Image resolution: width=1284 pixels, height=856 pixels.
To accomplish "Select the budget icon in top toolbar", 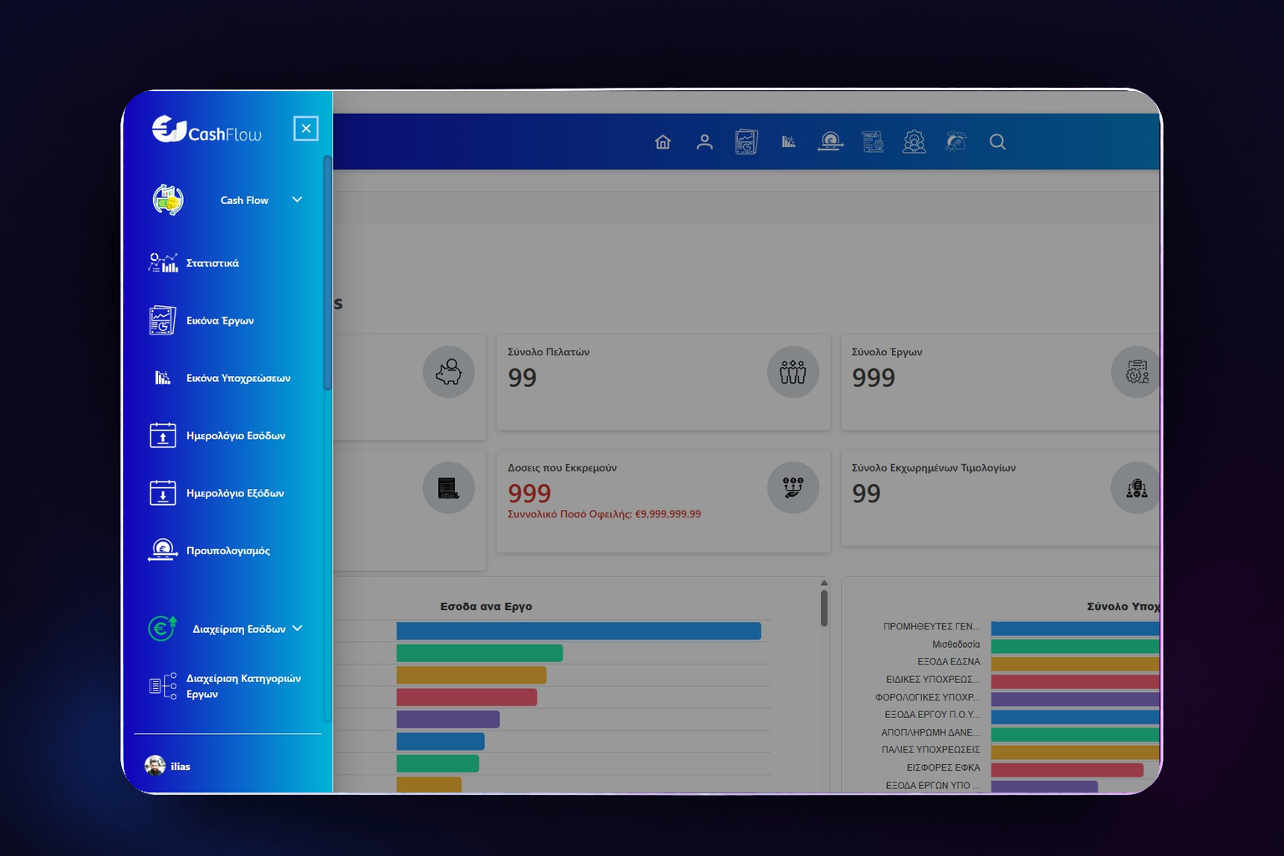I will coord(830,142).
